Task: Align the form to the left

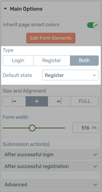Action: [x=14, y=101]
